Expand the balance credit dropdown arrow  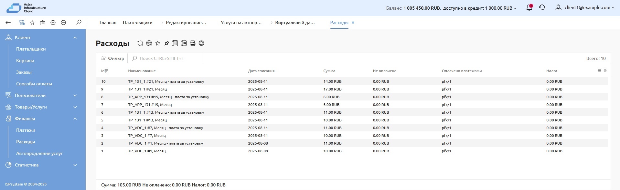coord(515,8)
